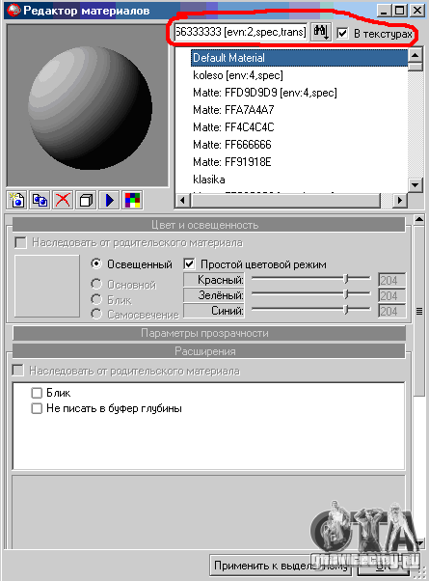Minimize the Material Editor window
The width and height of the screenshot is (429, 581).
(x=385, y=11)
